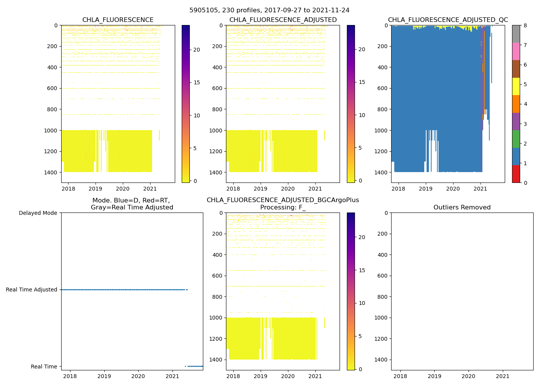Click the purple segment of the QC colorbar
539x385 pixels.
(x=516, y=121)
